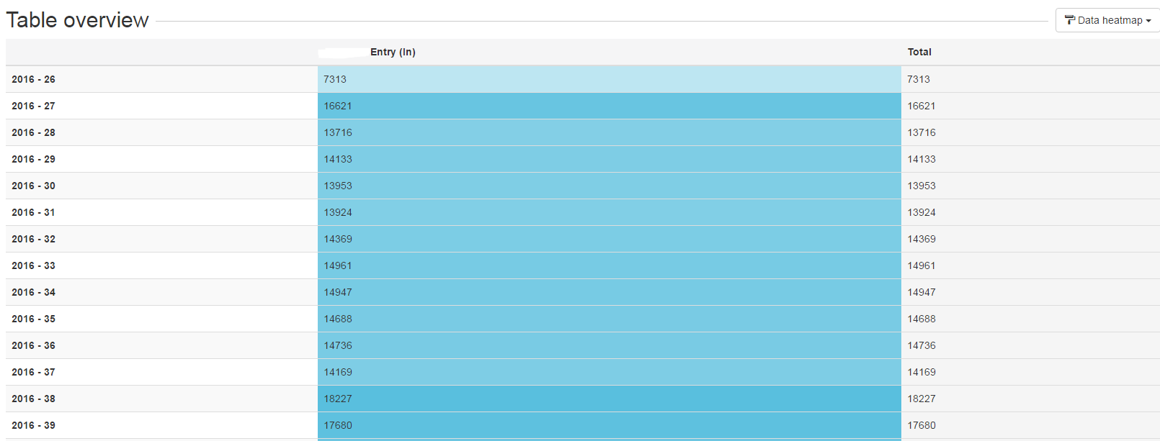Select row label 2016 - 33

coord(33,265)
